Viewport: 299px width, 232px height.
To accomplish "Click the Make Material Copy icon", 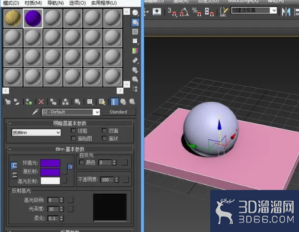I will tap(53, 102).
